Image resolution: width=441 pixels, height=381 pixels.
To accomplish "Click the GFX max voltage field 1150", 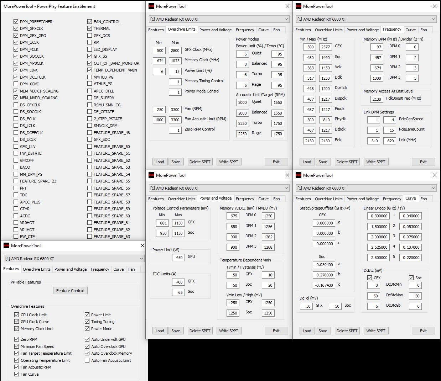I will pyautogui.click(x=178, y=223).
